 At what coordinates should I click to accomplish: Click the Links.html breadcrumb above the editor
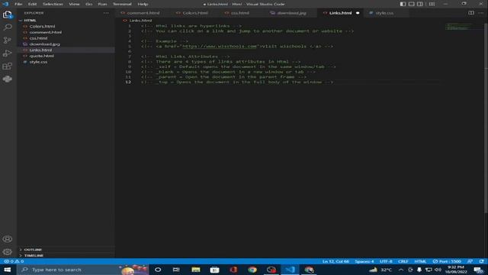pyautogui.click(x=140, y=21)
